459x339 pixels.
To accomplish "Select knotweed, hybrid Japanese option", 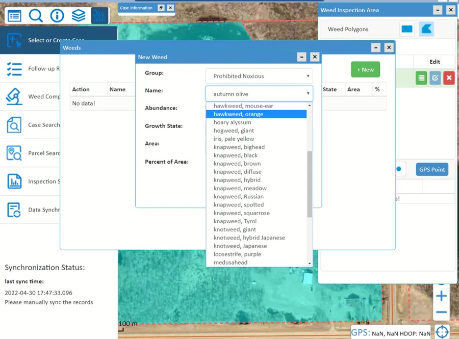I will tap(256, 238).
